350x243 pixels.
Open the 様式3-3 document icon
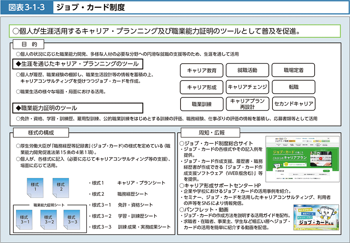72,220
